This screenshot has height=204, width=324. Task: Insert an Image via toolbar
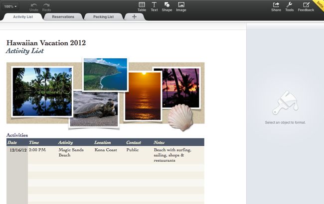pos(181,5)
